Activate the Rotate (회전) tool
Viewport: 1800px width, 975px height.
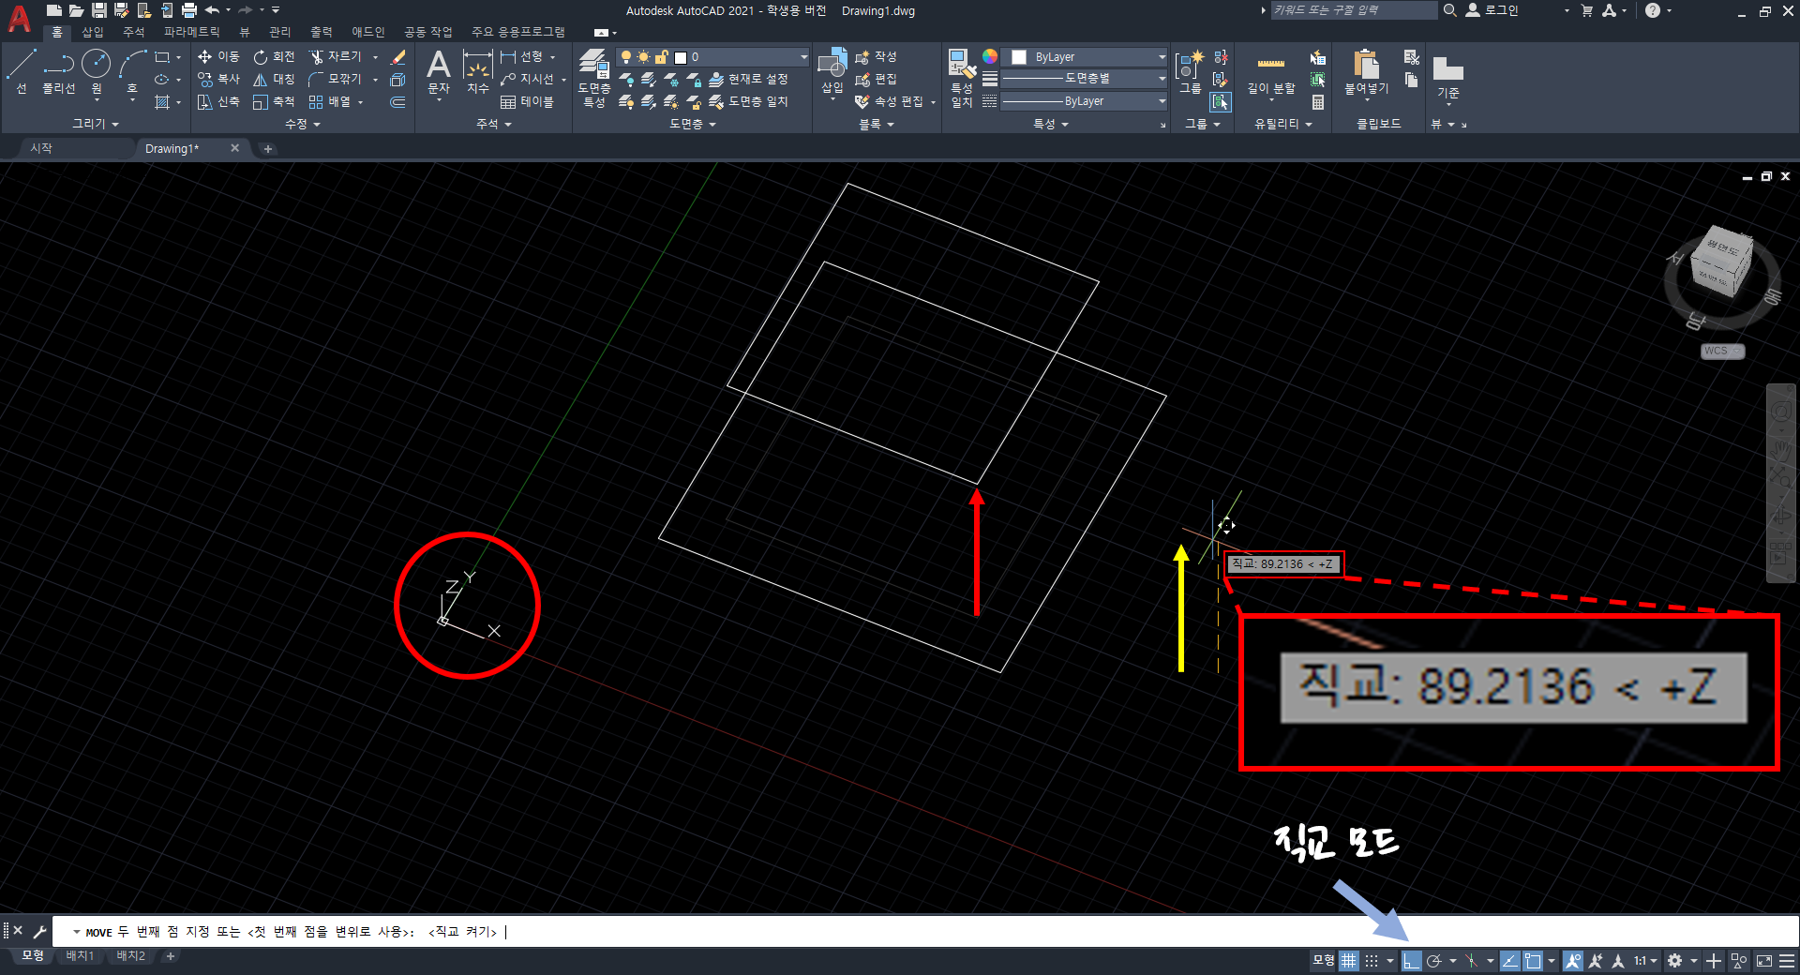(274, 57)
